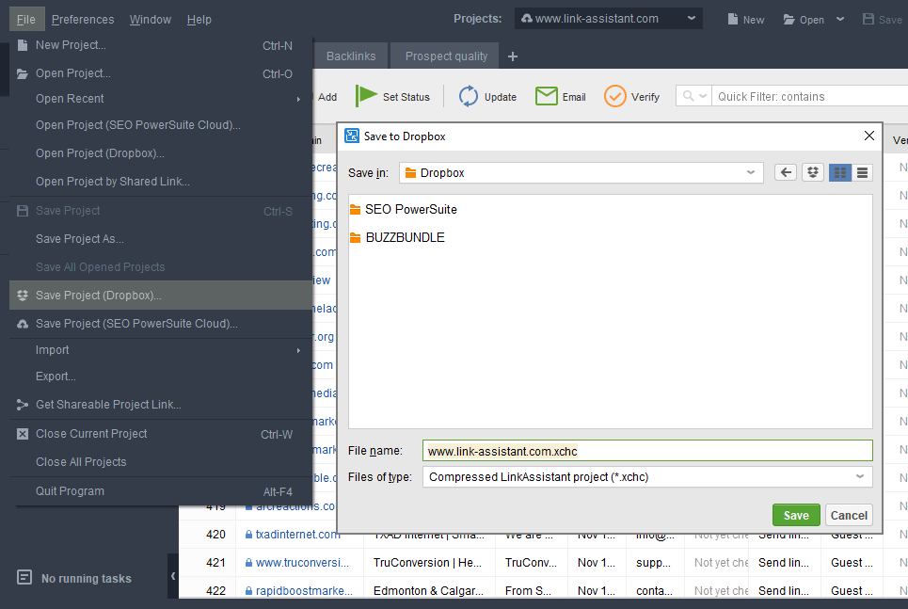Choose Save Project As entry
Image resolution: width=908 pixels, height=609 pixels.
pyautogui.click(x=161, y=239)
